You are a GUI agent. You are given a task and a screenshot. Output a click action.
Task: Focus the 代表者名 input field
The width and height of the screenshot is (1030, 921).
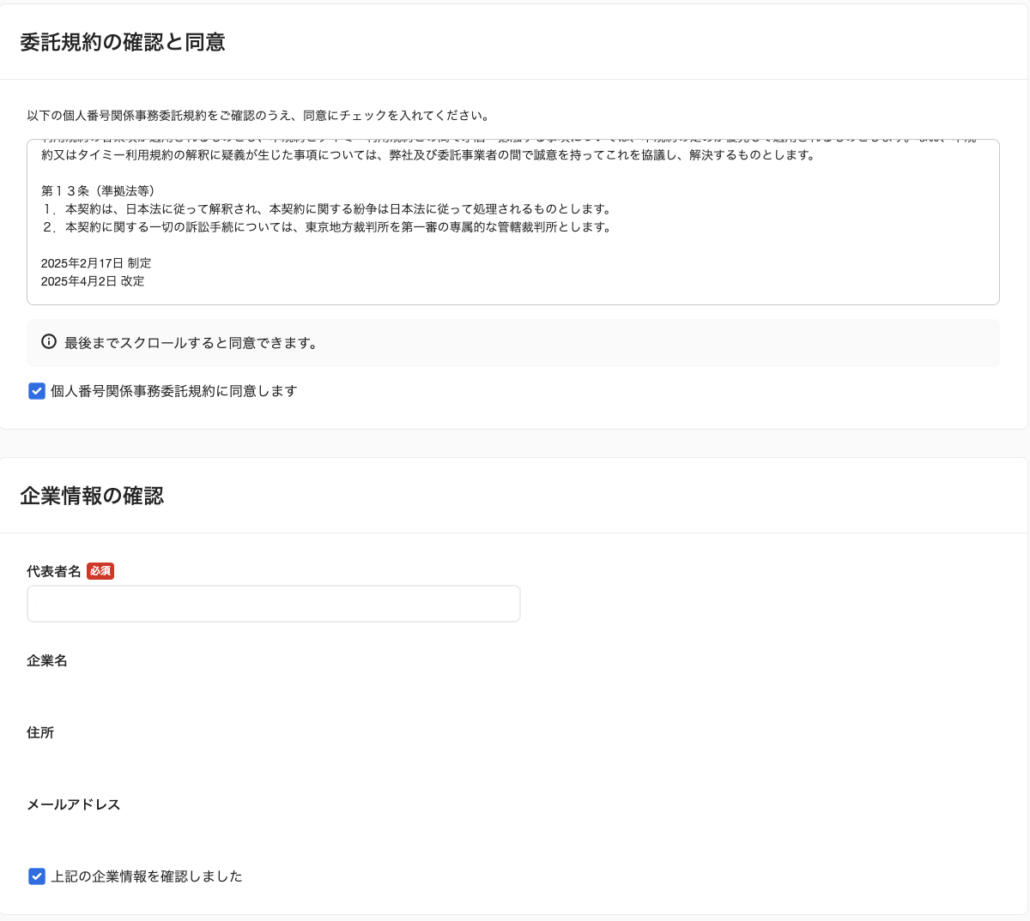(x=274, y=604)
